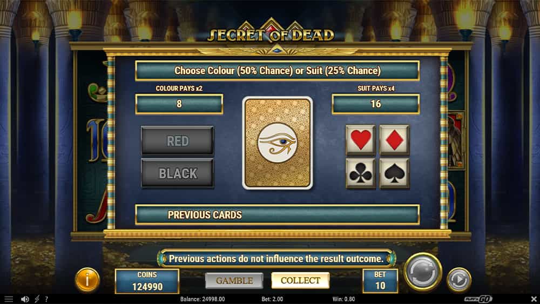Open help question mark icon
The height and width of the screenshot is (304, 540).
tap(46, 299)
